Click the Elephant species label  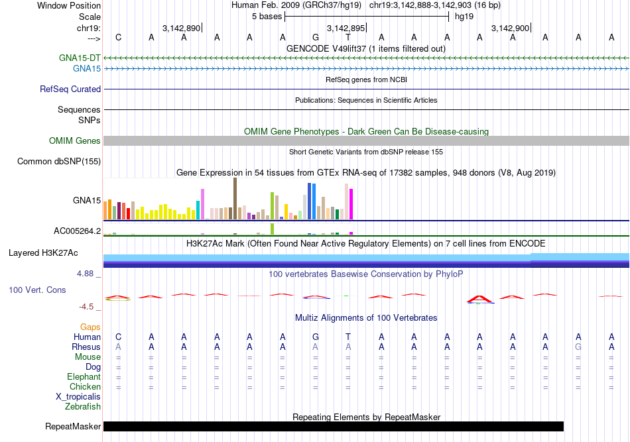(84, 376)
